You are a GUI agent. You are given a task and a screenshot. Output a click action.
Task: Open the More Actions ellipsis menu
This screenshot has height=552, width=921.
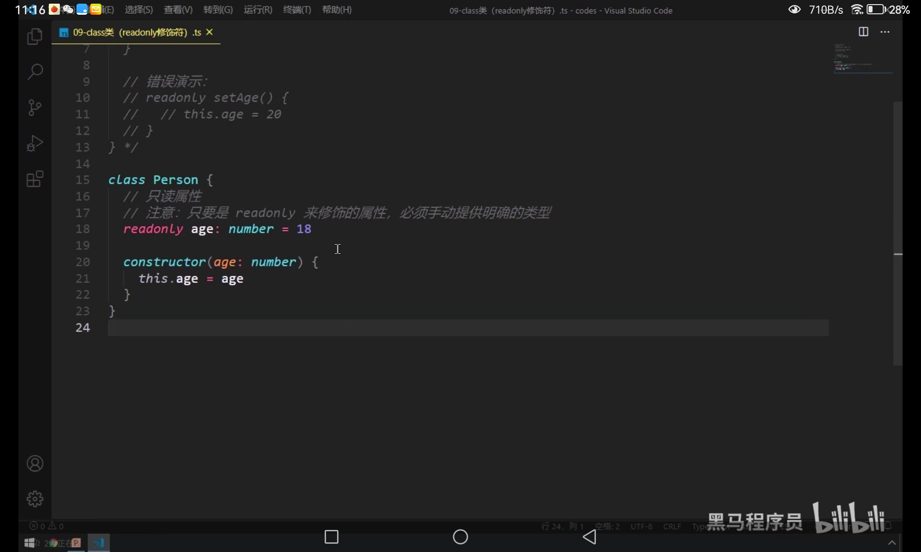(x=885, y=32)
